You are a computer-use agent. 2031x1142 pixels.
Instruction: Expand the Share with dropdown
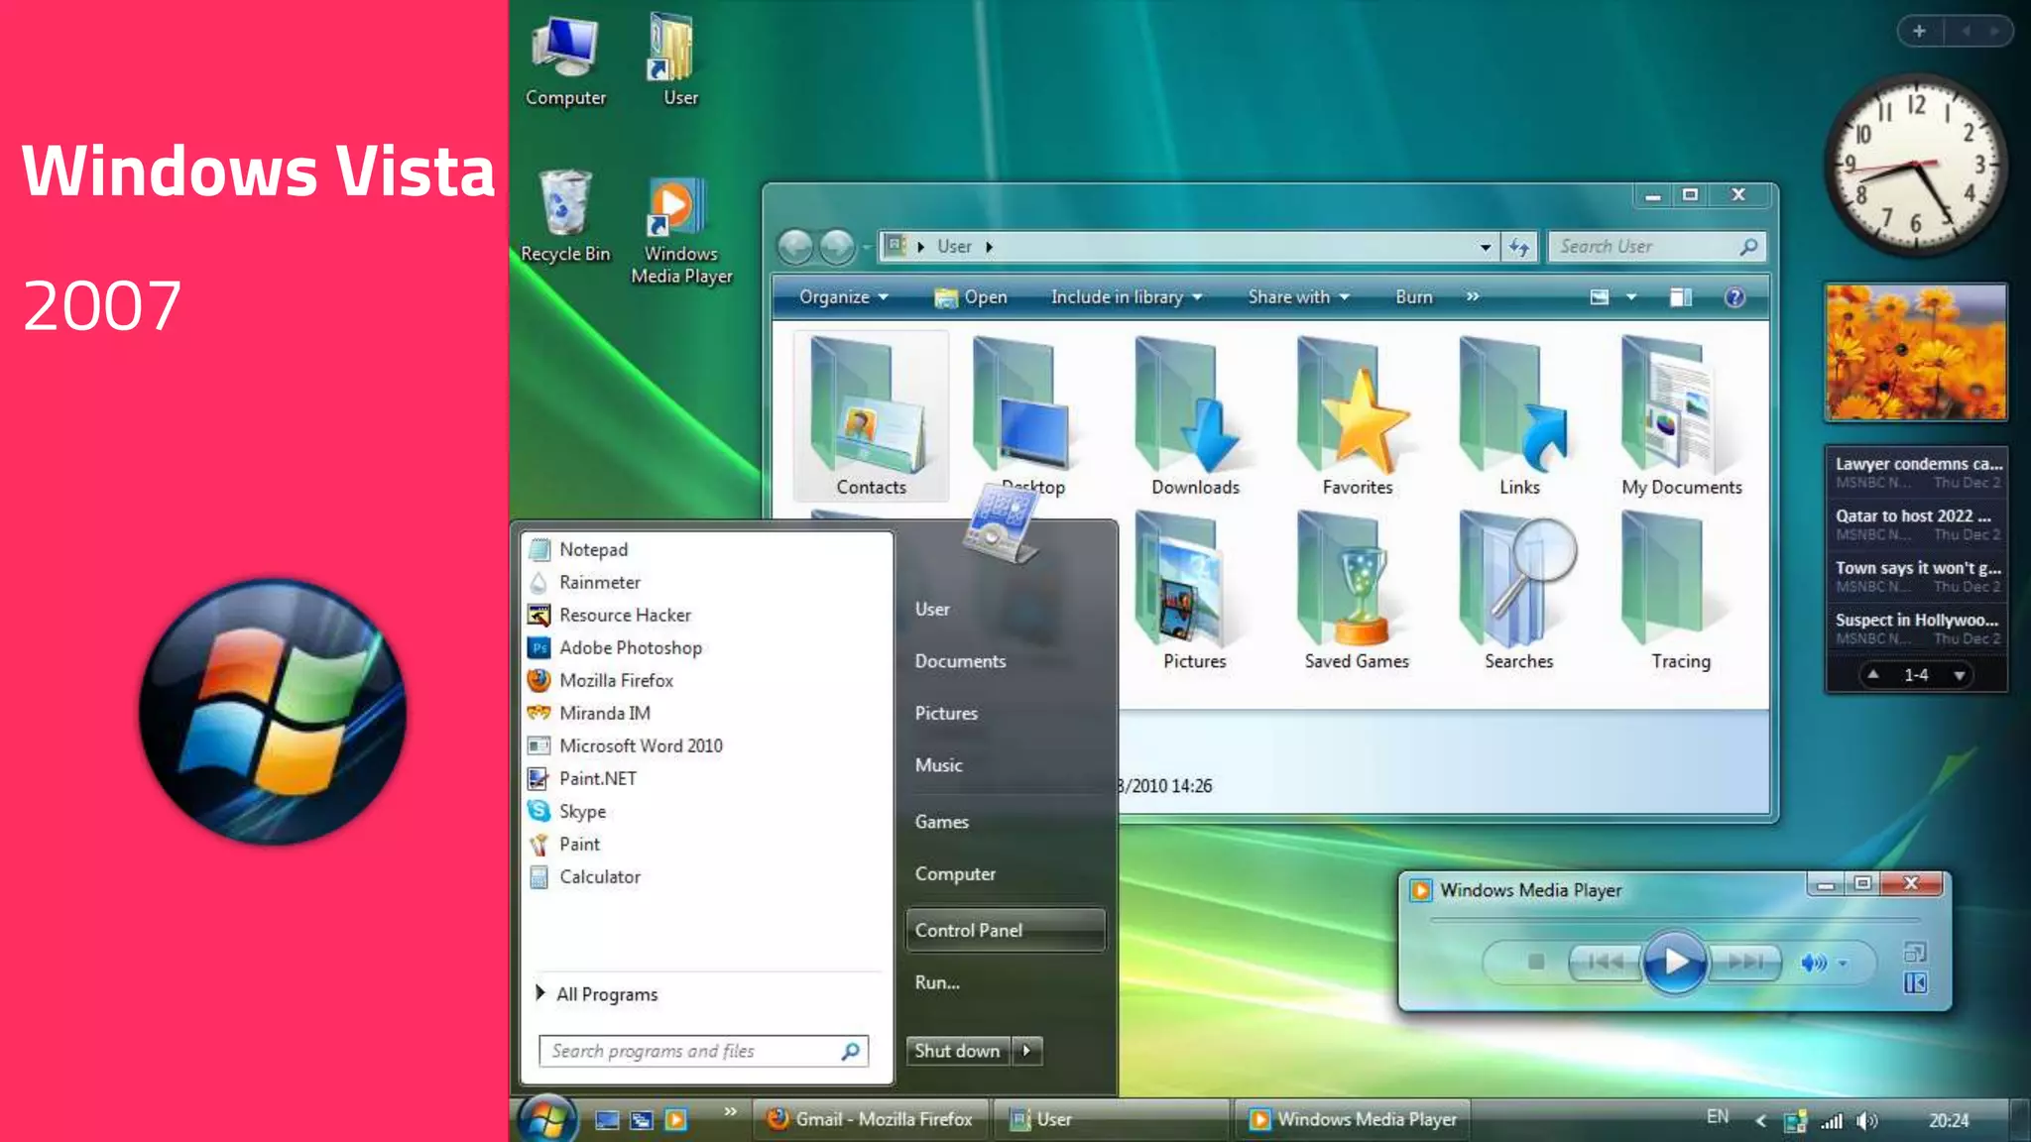[1299, 297]
